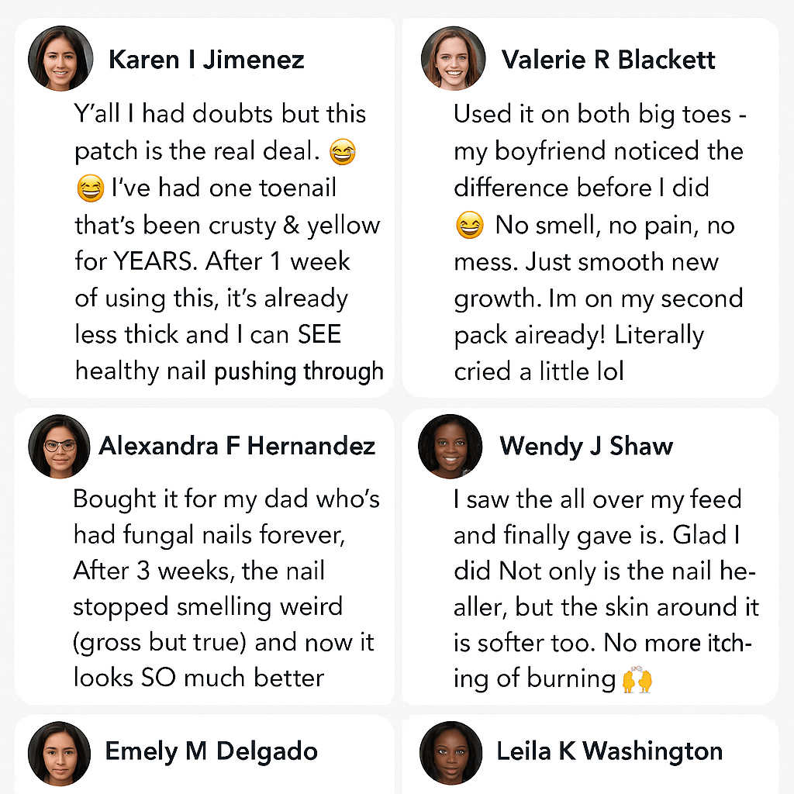
Task: Open Emely M Delgado's name link
Action: pos(211,751)
